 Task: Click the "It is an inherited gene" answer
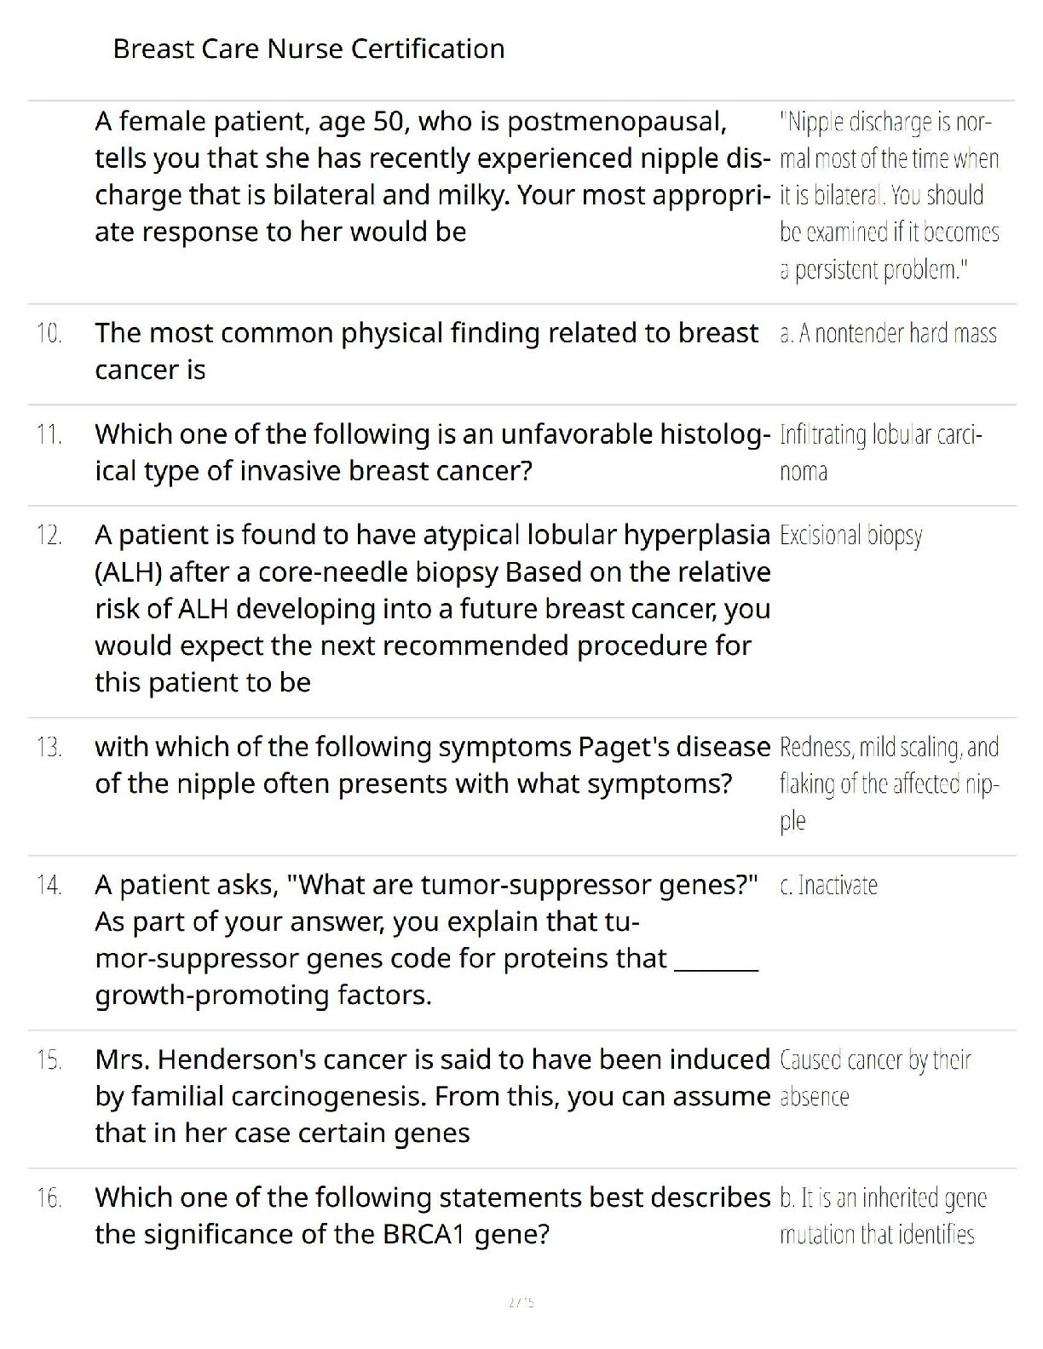(x=883, y=1215)
